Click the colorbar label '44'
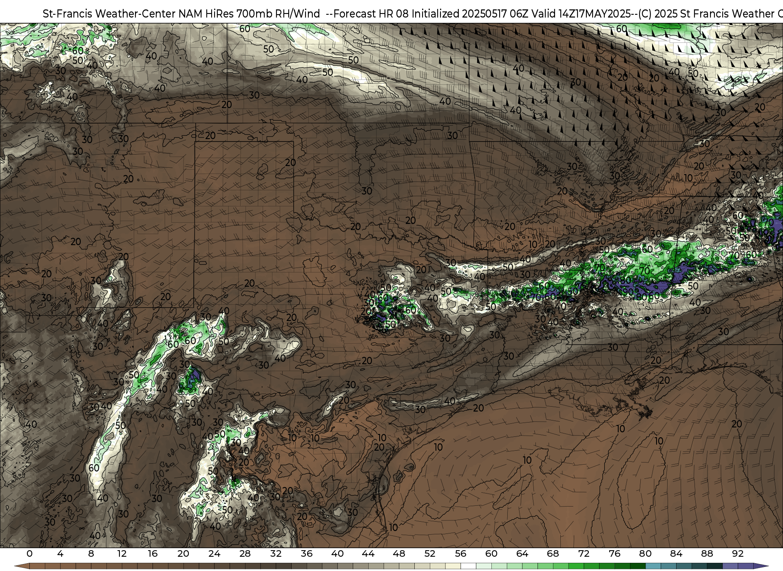 point(368,554)
